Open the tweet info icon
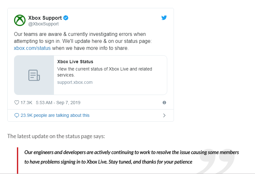255x174 pixels. [164, 103]
